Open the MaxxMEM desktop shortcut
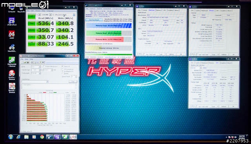This screenshot has height=144, width=251. click(12, 48)
